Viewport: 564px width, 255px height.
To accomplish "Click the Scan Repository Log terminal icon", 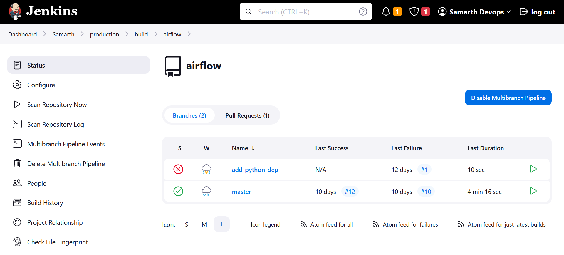I will coord(17,124).
